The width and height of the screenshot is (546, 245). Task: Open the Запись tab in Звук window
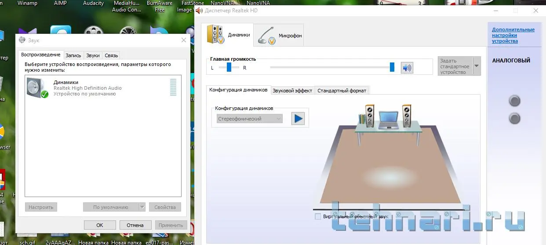[x=73, y=55]
